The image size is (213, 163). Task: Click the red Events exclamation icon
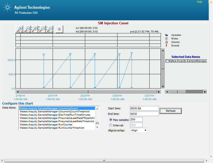pyautogui.click(x=166, y=46)
